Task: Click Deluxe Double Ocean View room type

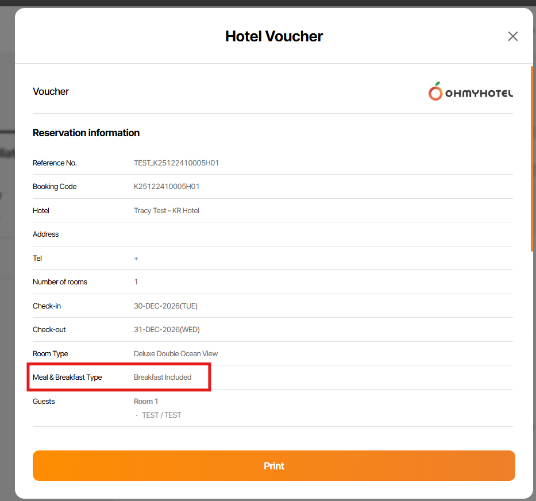Action: point(176,354)
